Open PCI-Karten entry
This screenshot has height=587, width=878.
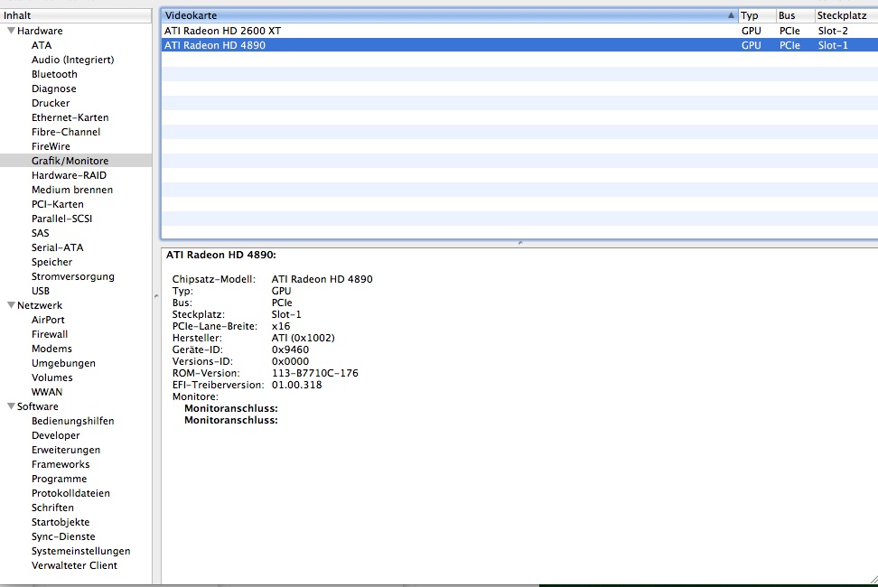click(x=58, y=204)
